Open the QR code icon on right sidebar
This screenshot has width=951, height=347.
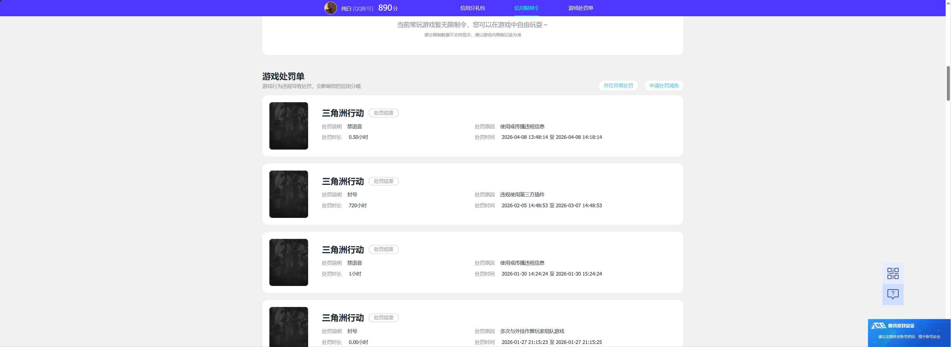pyautogui.click(x=893, y=273)
